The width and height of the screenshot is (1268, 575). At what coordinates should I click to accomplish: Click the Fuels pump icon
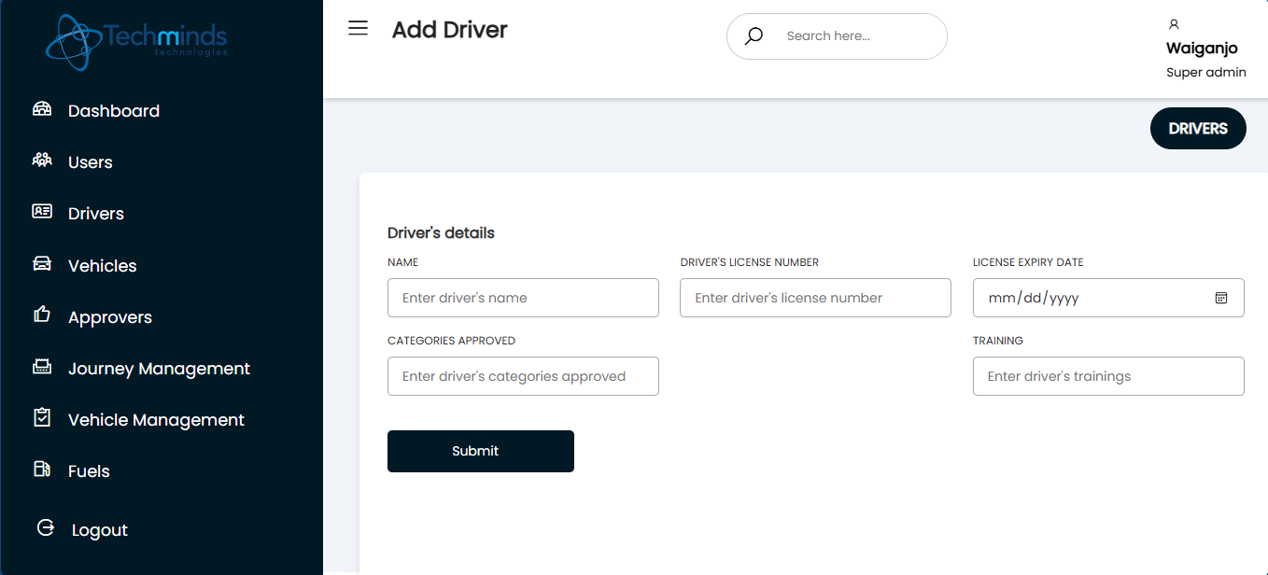click(x=42, y=470)
